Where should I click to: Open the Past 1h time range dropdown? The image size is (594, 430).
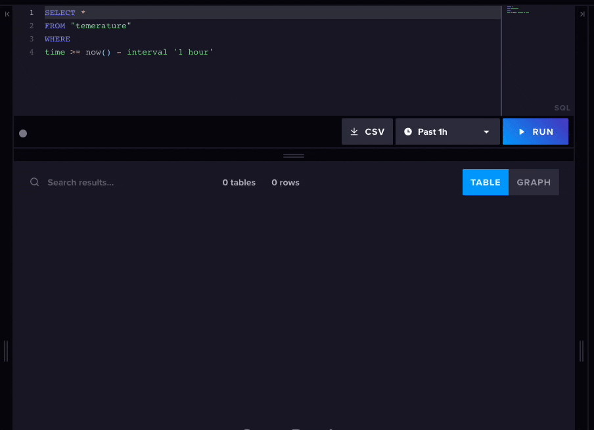click(447, 131)
